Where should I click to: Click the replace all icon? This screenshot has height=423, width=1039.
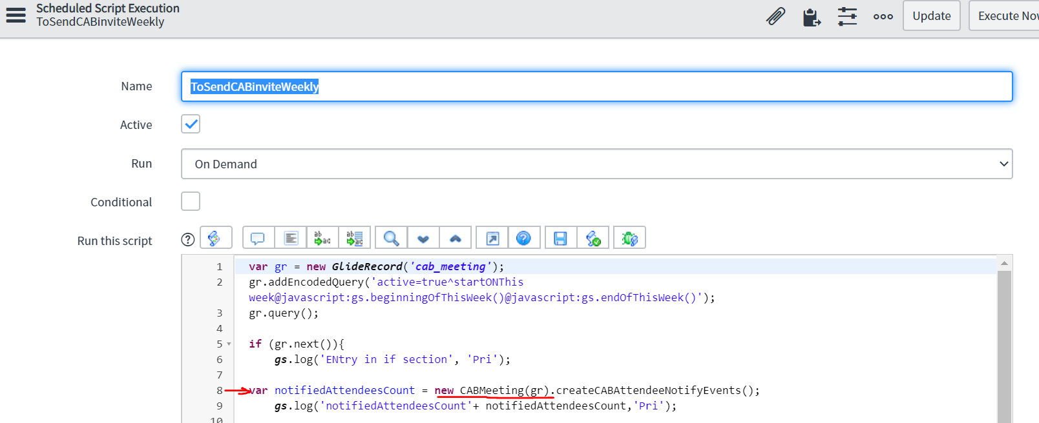(355, 238)
